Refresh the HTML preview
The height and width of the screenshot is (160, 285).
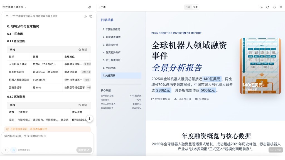click(267, 7)
